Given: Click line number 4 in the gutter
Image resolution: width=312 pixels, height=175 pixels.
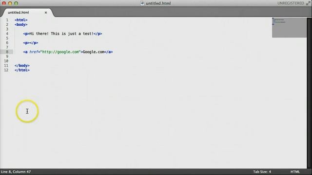Looking at the screenshot, I should 7,34.
